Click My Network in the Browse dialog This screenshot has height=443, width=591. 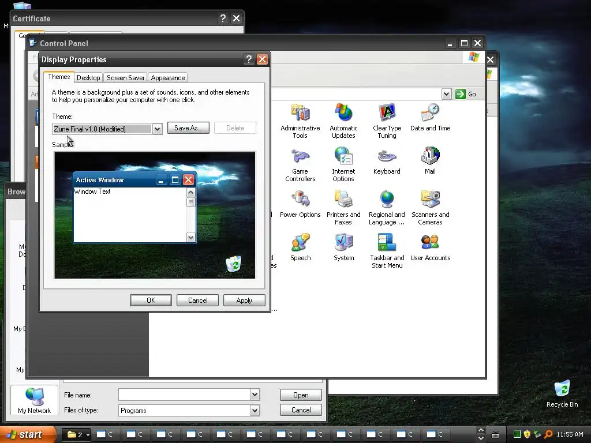34,400
